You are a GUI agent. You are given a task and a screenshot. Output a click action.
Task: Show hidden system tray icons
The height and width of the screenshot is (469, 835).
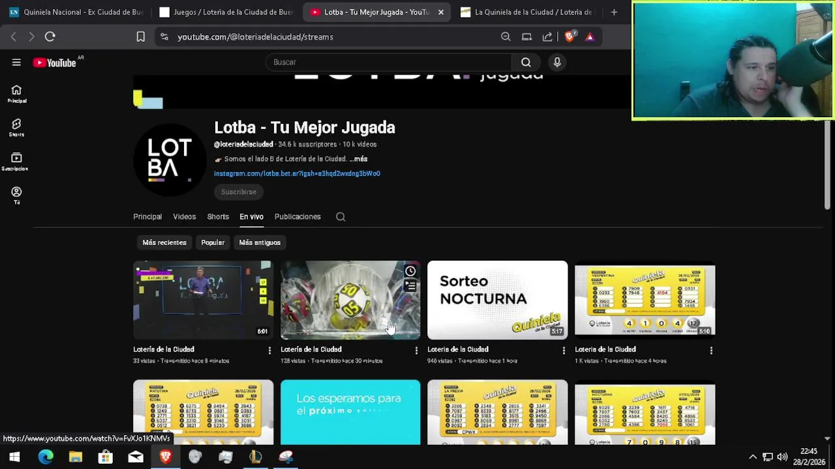point(753,457)
